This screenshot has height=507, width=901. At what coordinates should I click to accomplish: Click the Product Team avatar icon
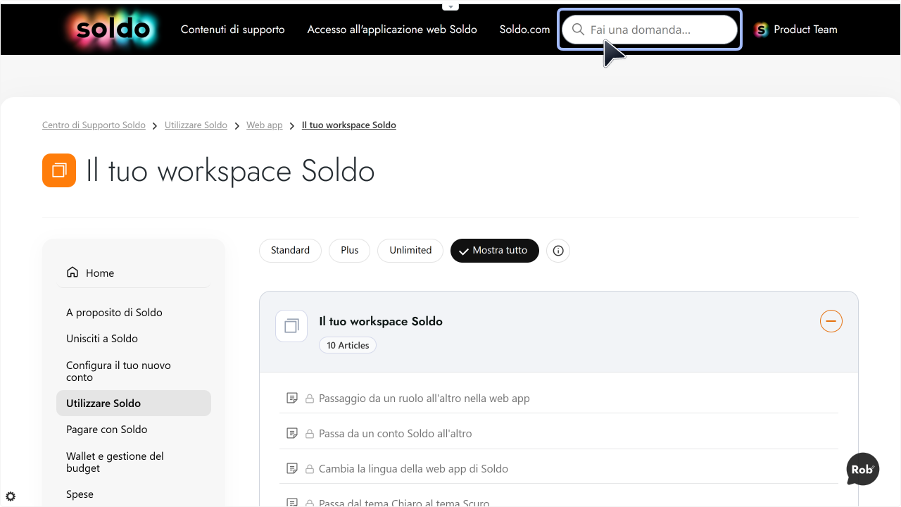(x=761, y=30)
